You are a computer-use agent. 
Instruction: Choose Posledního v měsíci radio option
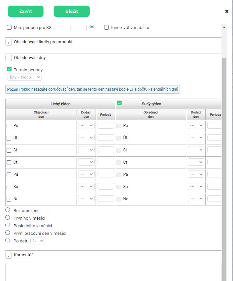tap(8, 225)
